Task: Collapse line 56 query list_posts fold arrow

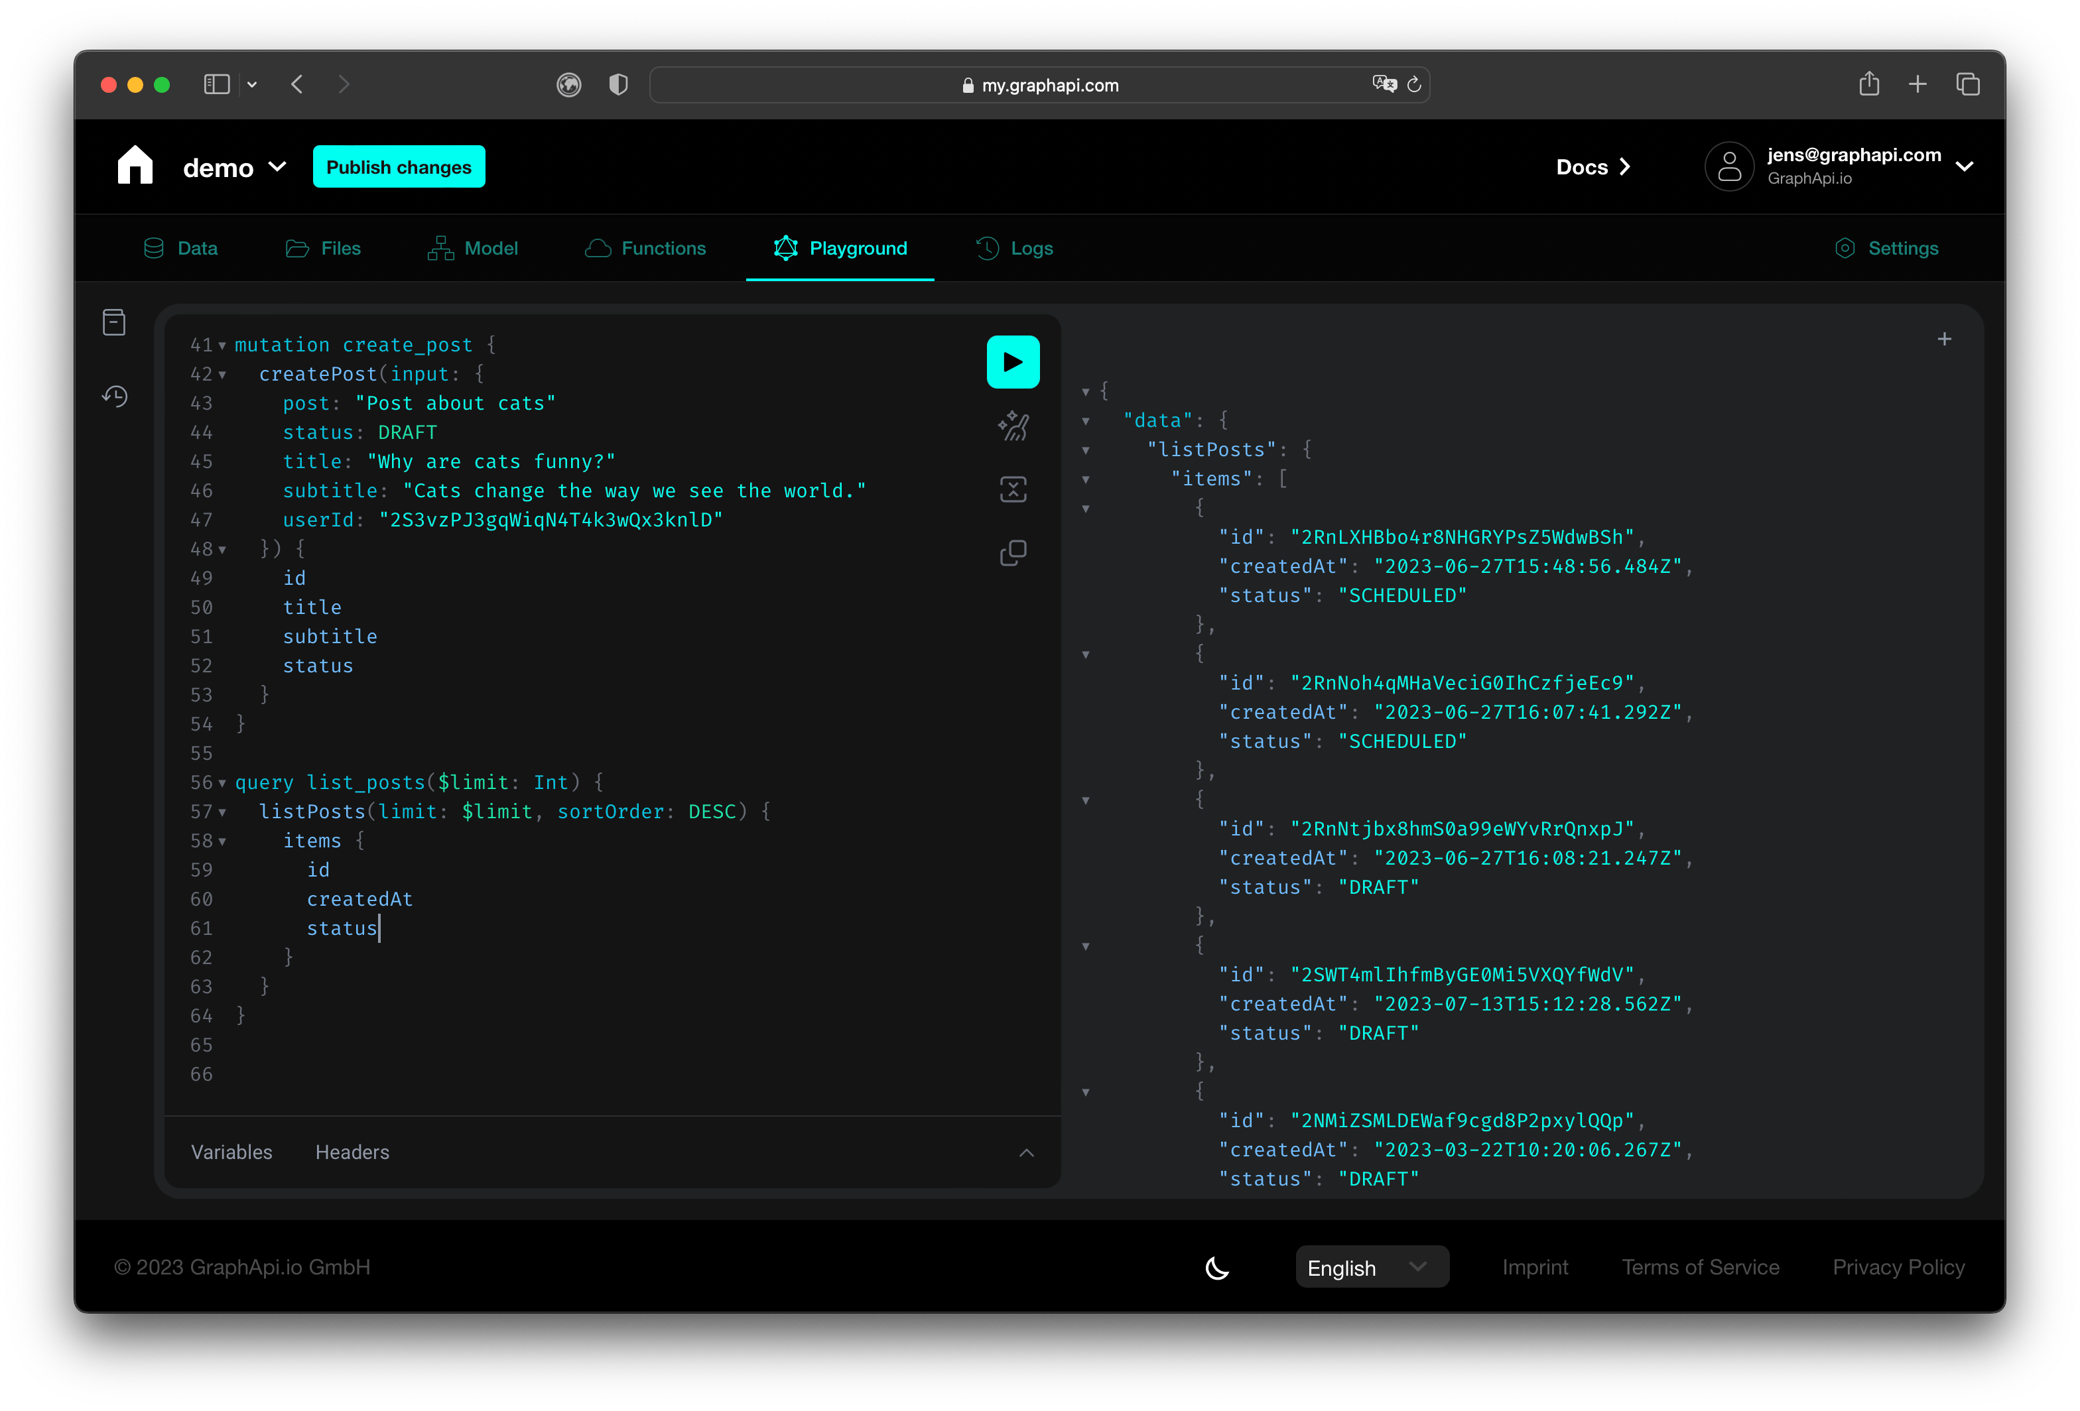Action: (x=222, y=783)
